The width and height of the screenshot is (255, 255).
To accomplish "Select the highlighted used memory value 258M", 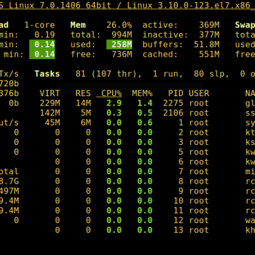I will 119,45.
